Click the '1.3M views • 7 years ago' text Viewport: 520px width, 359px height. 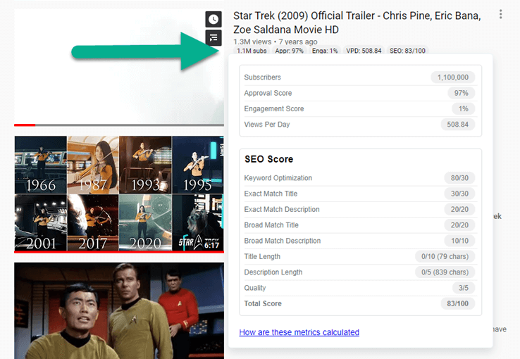pyautogui.click(x=275, y=42)
